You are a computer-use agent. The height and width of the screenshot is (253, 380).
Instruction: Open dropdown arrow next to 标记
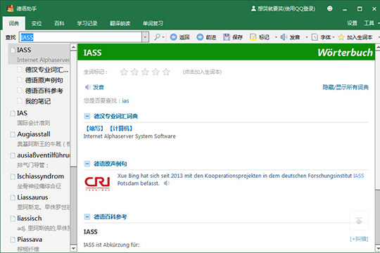[276, 37]
